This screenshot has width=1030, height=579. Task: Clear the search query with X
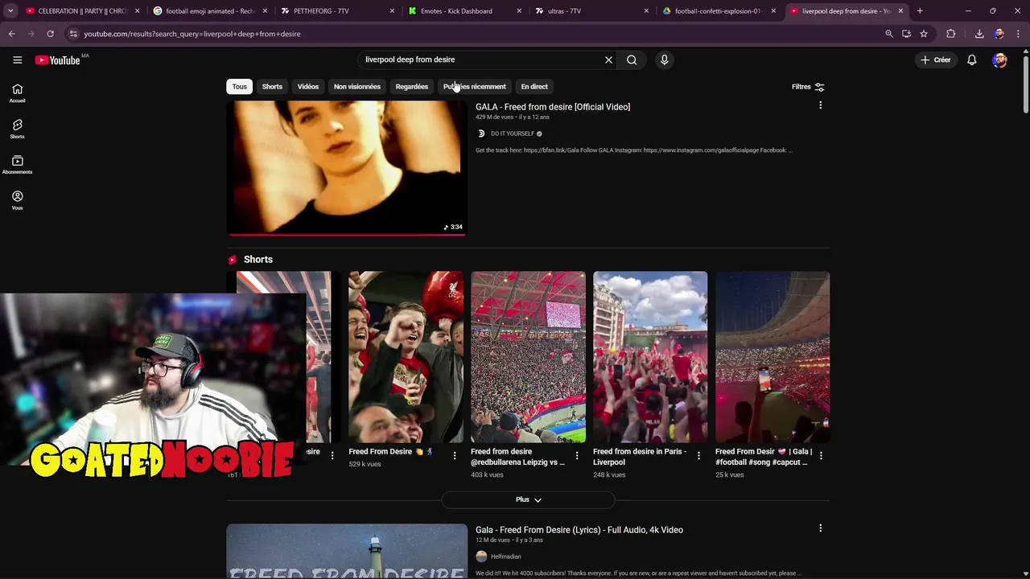coord(608,60)
